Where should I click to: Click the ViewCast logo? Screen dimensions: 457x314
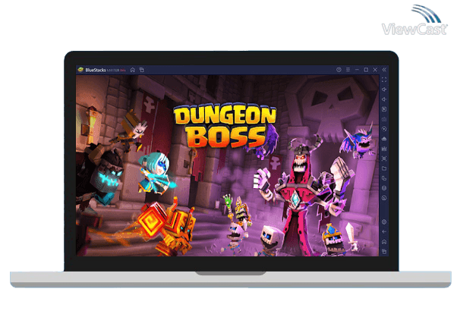pyautogui.click(x=414, y=20)
